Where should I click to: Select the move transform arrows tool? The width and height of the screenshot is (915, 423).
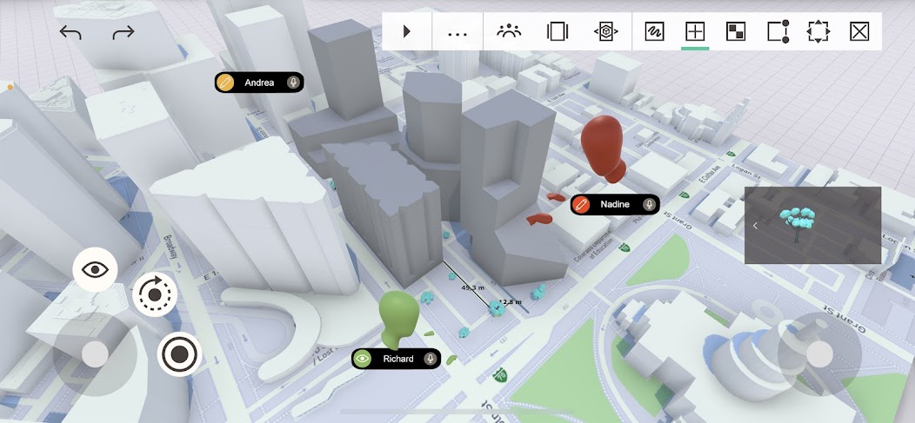tap(818, 31)
